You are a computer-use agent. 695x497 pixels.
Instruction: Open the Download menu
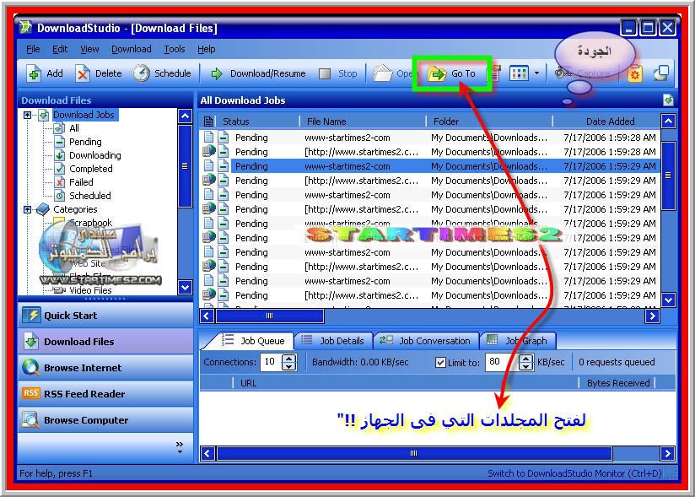coord(132,49)
